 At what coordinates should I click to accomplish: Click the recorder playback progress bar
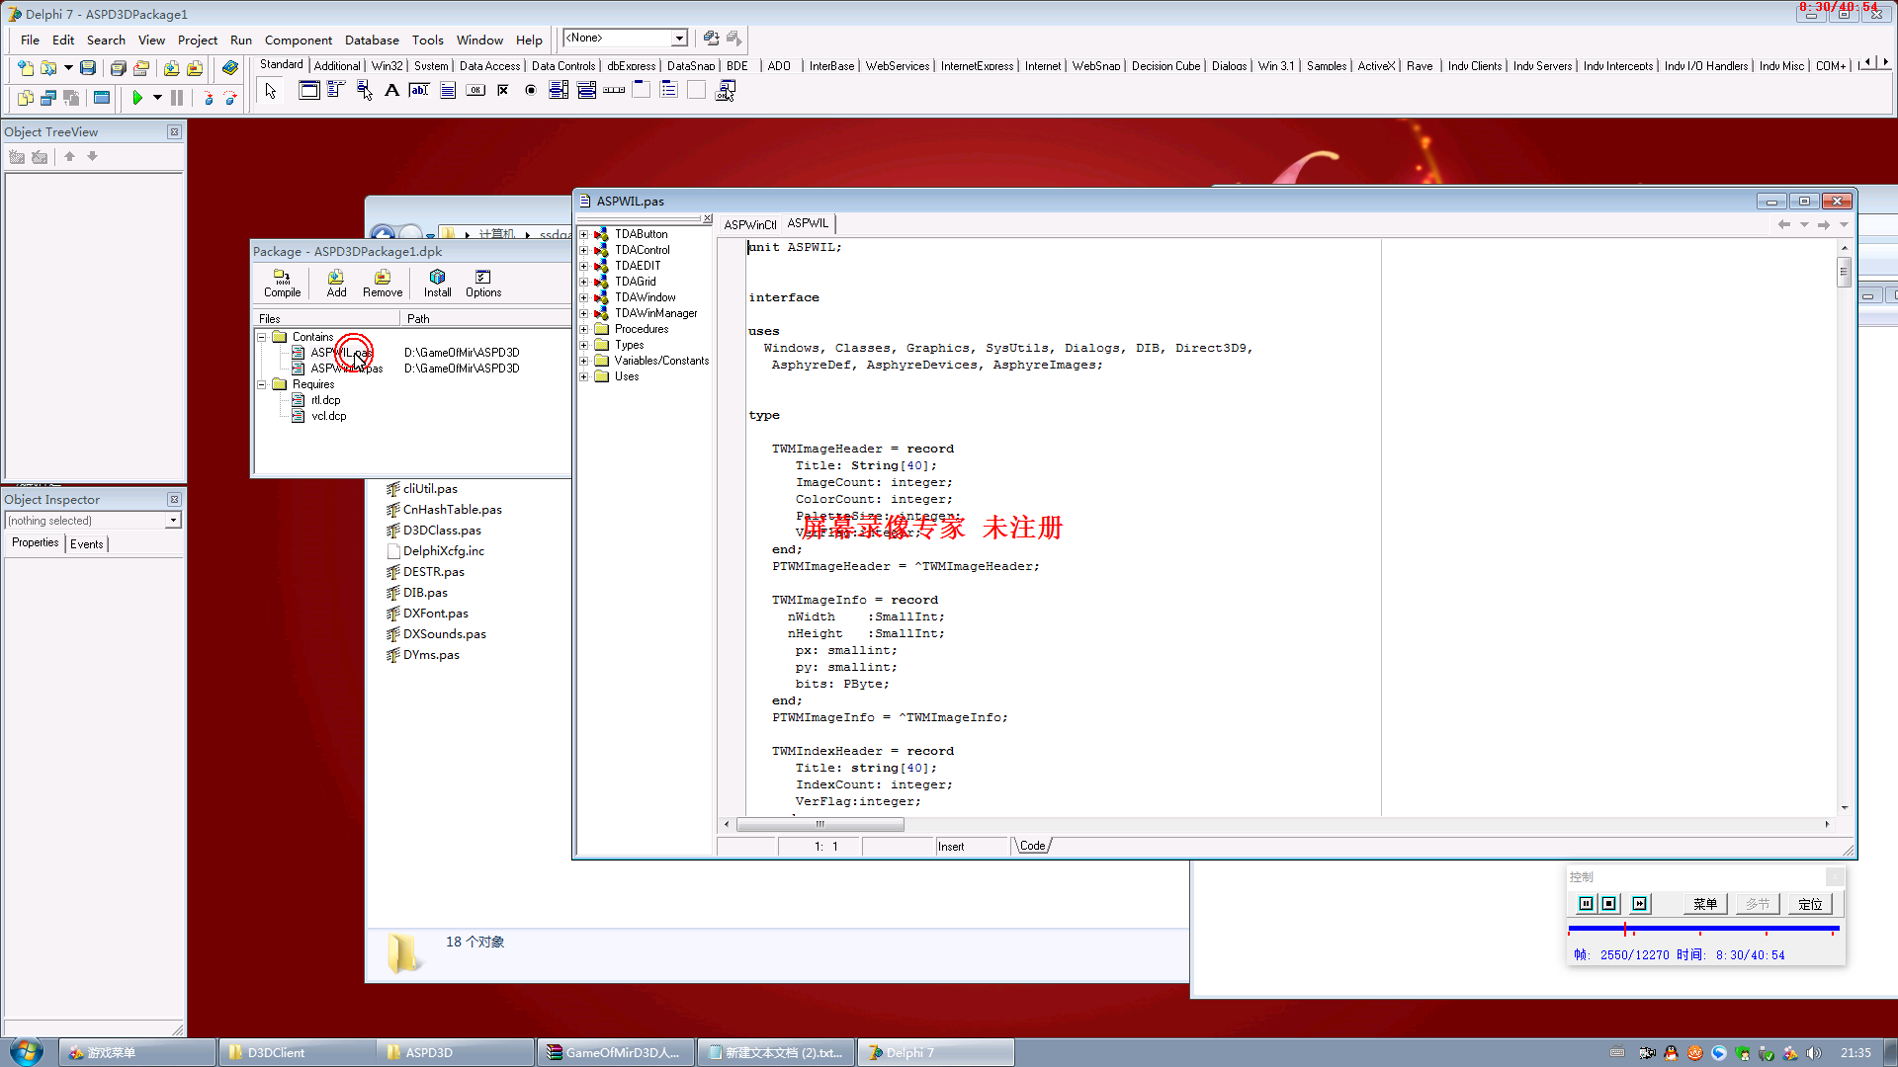click(1703, 929)
